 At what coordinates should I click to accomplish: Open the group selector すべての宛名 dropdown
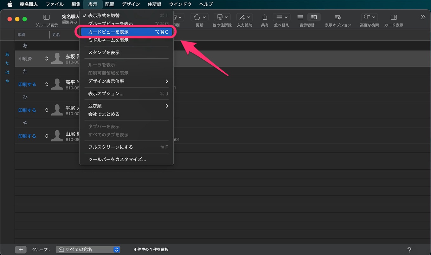(88, 250)
